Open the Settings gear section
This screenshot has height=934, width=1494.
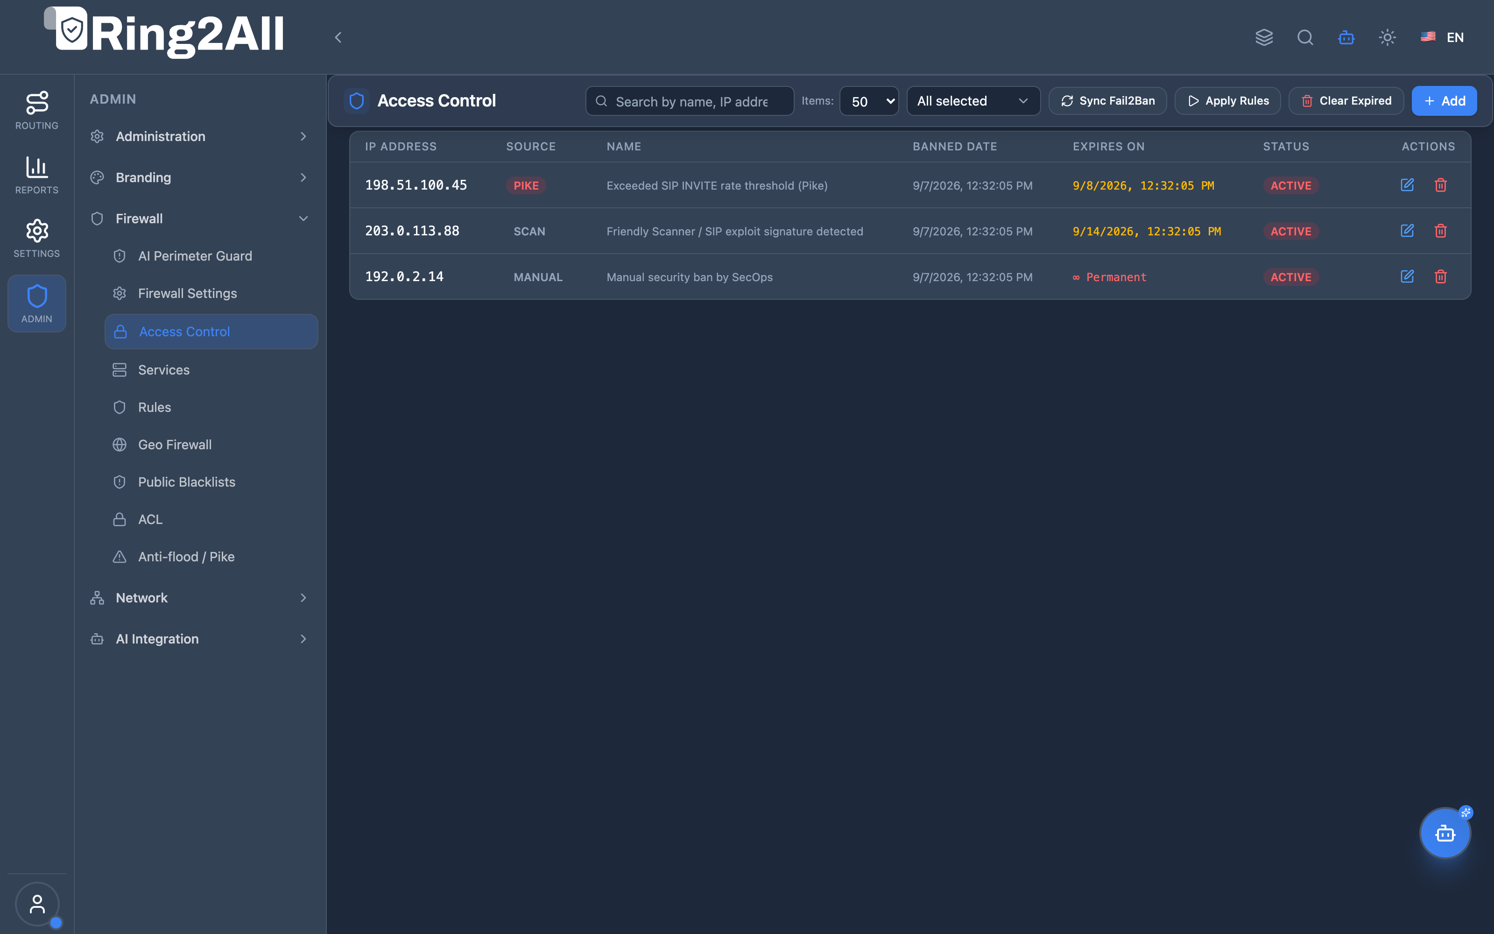(x=37, y=239)
